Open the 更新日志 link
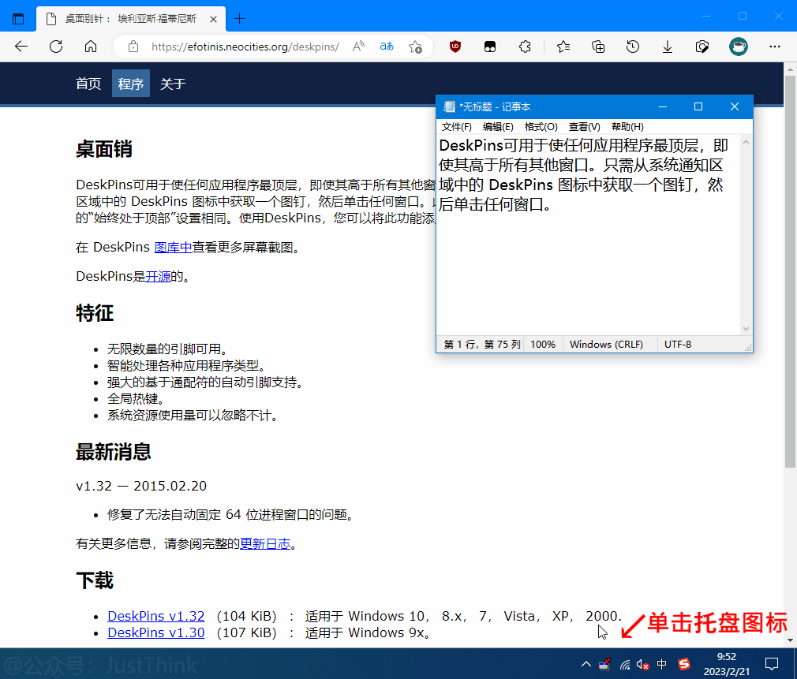This screenshot has width=797, height=679. (265, 544)
